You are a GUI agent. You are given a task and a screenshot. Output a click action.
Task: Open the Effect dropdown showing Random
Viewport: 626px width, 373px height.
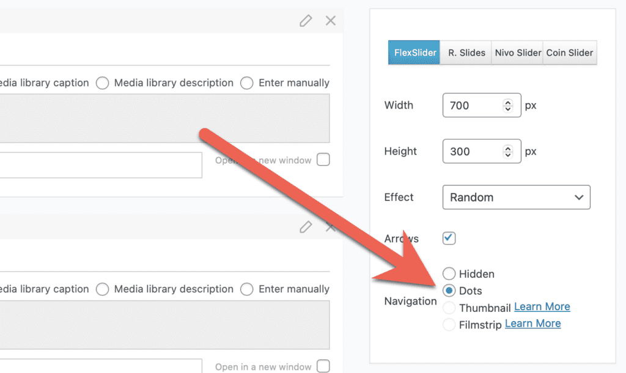click(516, 197)
